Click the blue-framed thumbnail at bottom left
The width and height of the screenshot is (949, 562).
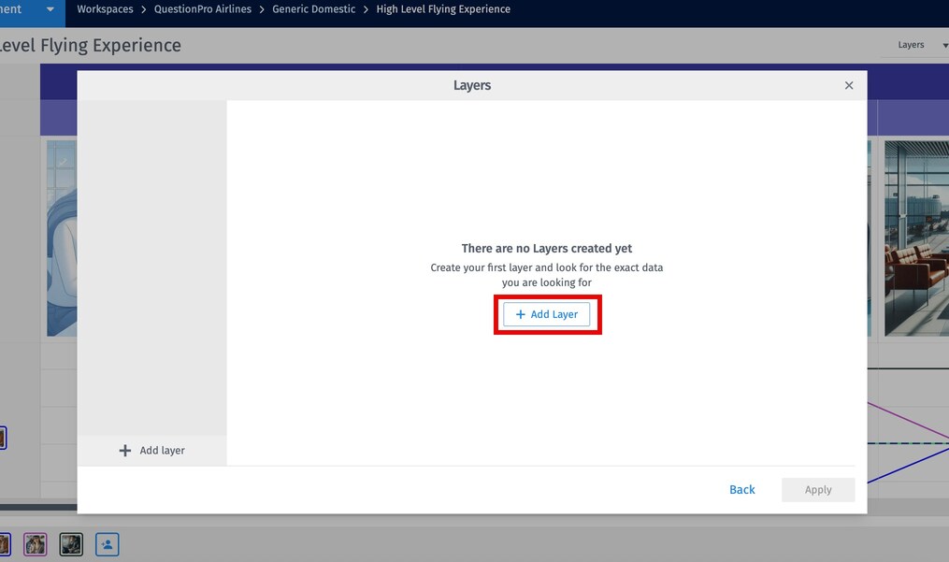tap(5, 543)
